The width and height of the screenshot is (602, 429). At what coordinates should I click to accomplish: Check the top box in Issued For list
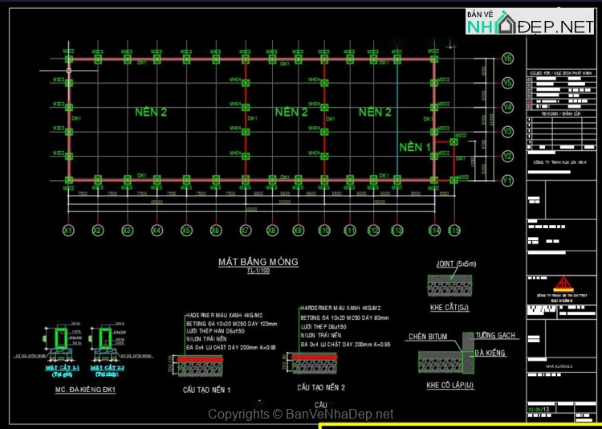pyautogui.click(x=531, y=80)
